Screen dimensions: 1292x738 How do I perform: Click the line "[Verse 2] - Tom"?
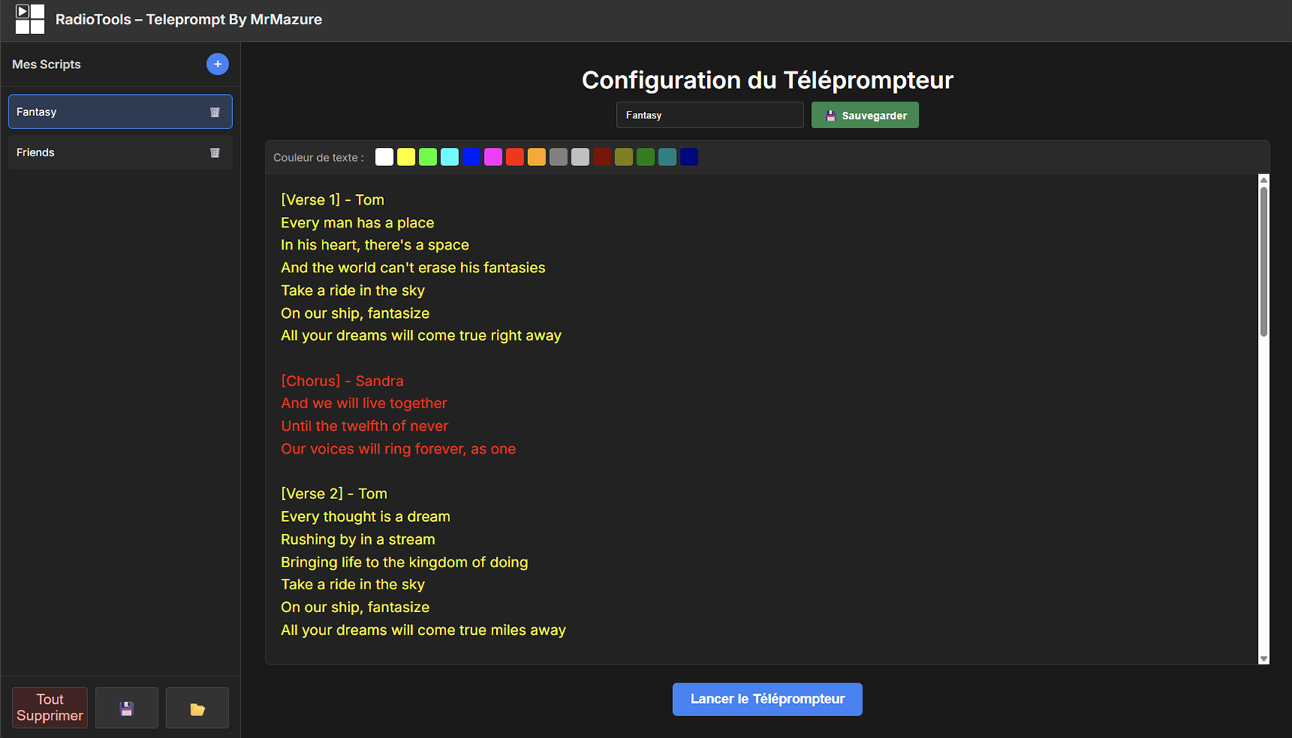(334, 494)
